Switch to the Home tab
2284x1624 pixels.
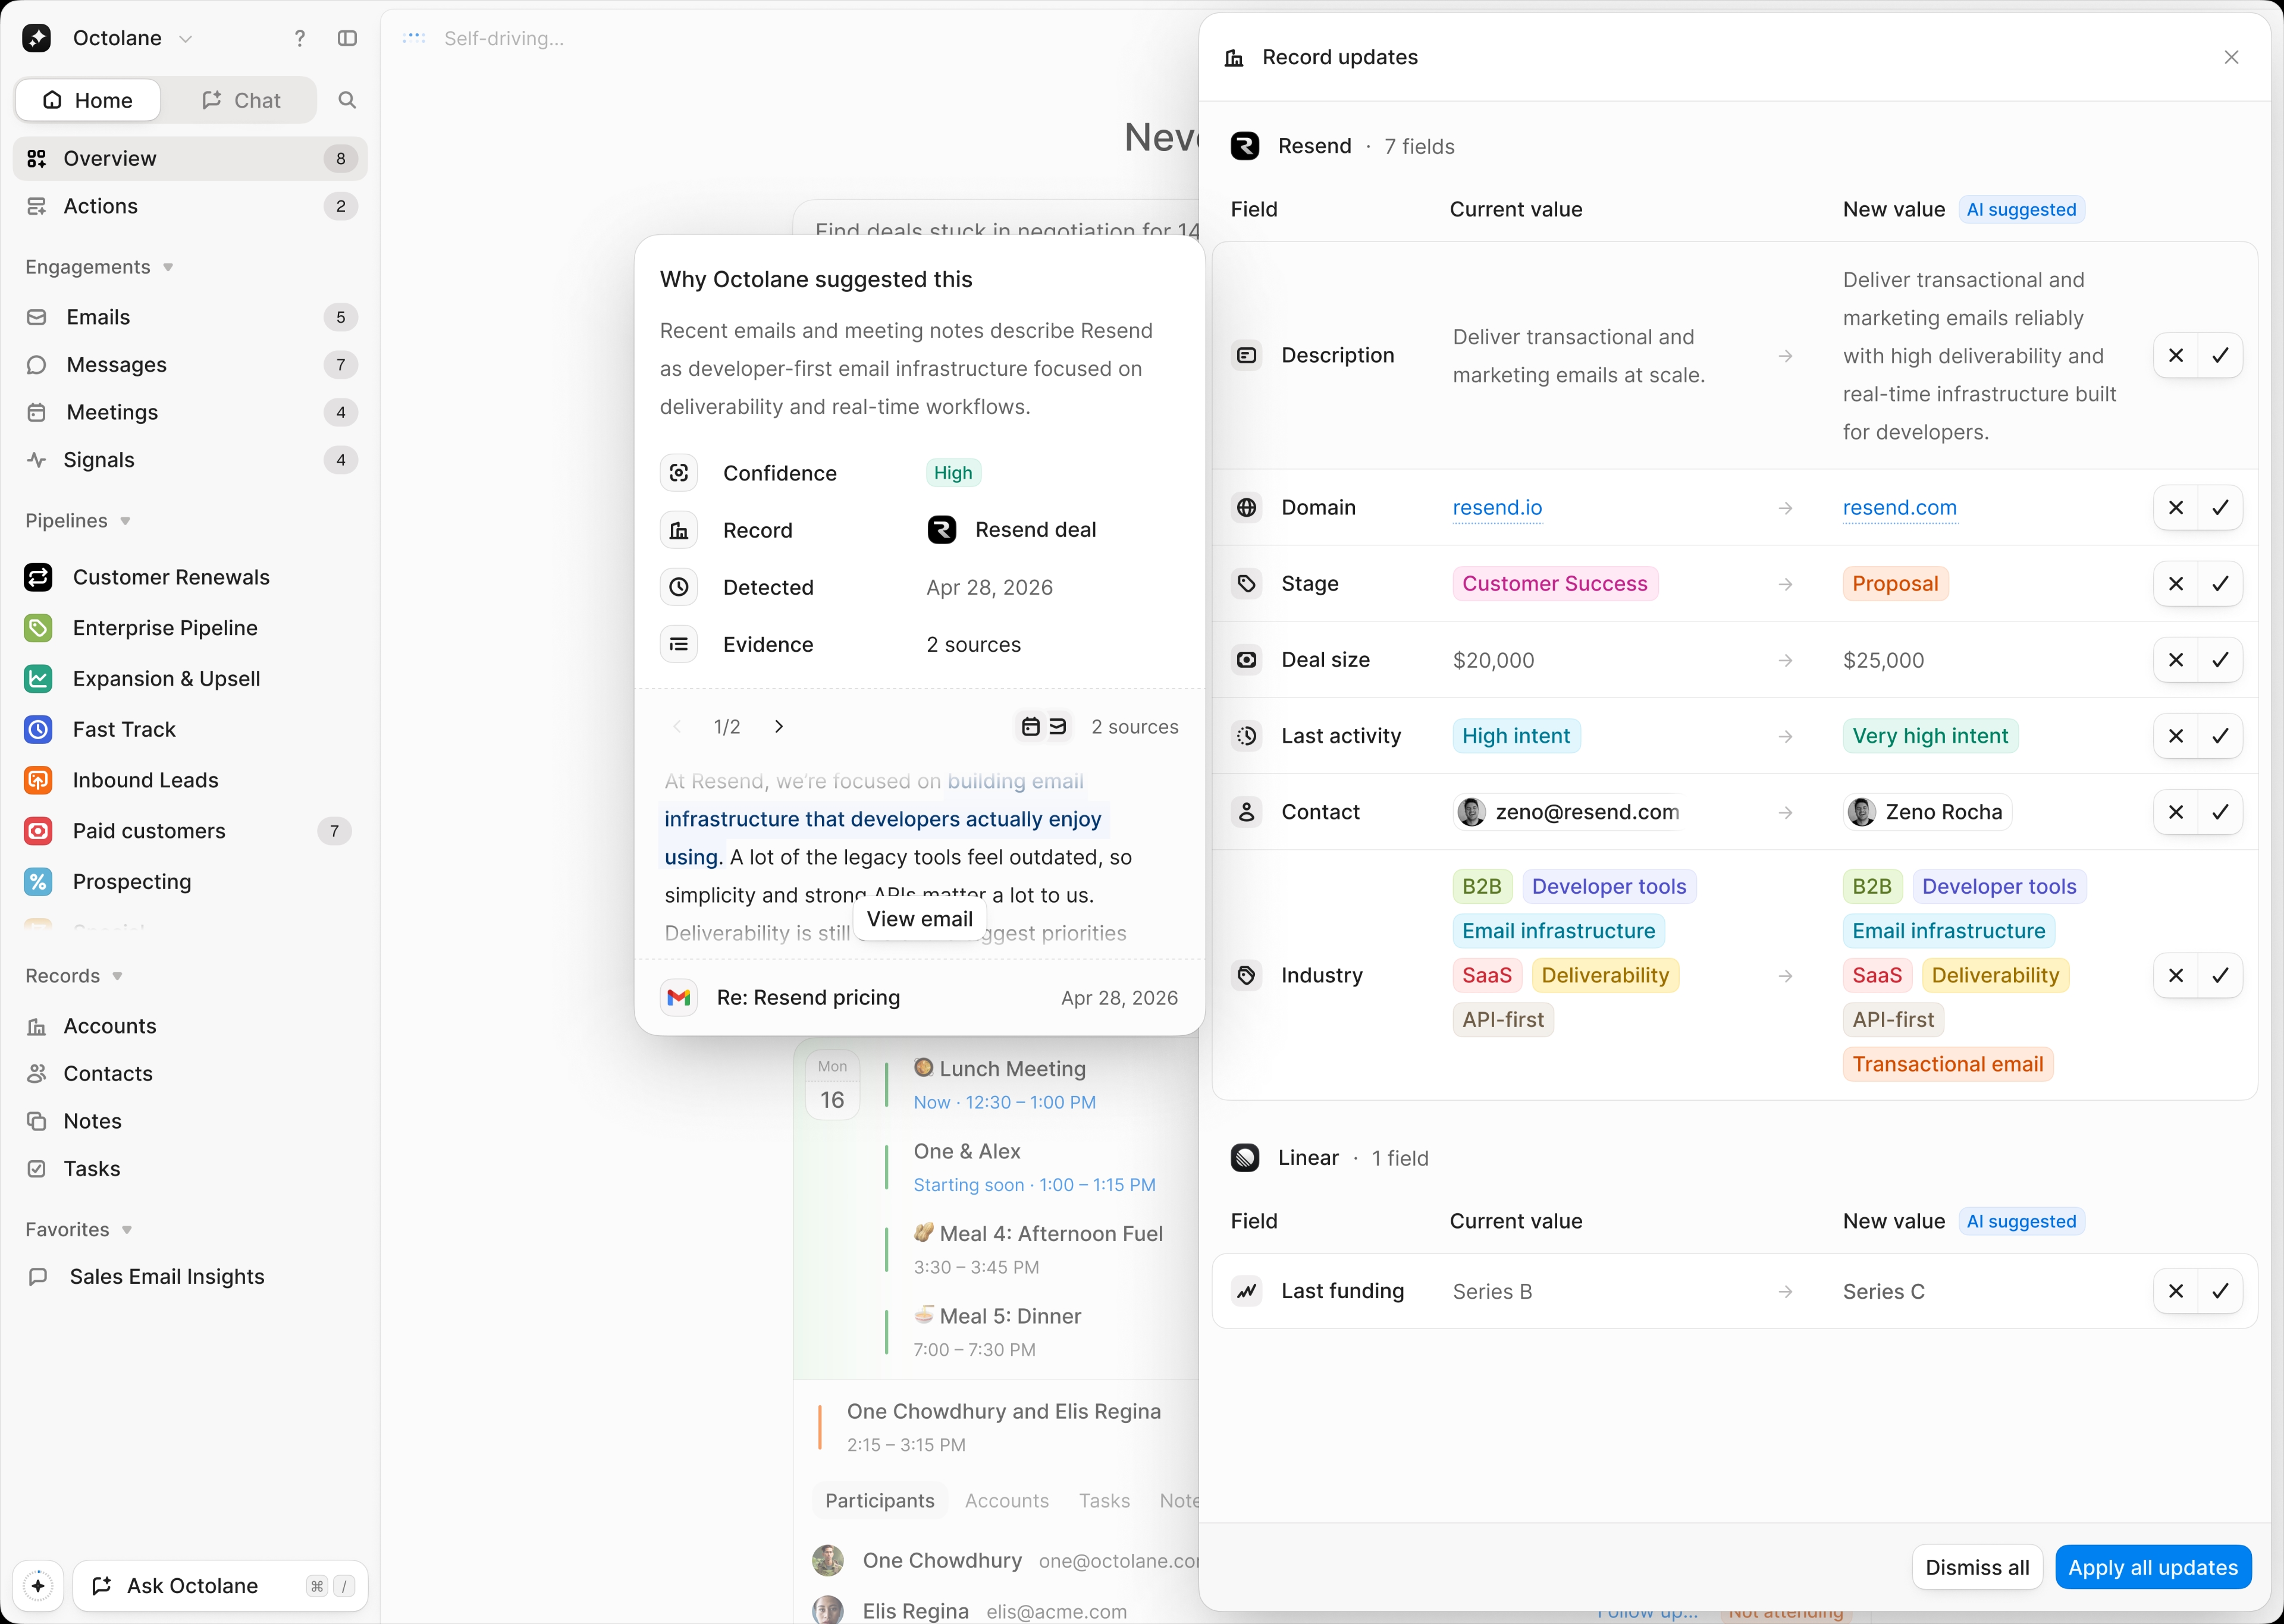88,100
